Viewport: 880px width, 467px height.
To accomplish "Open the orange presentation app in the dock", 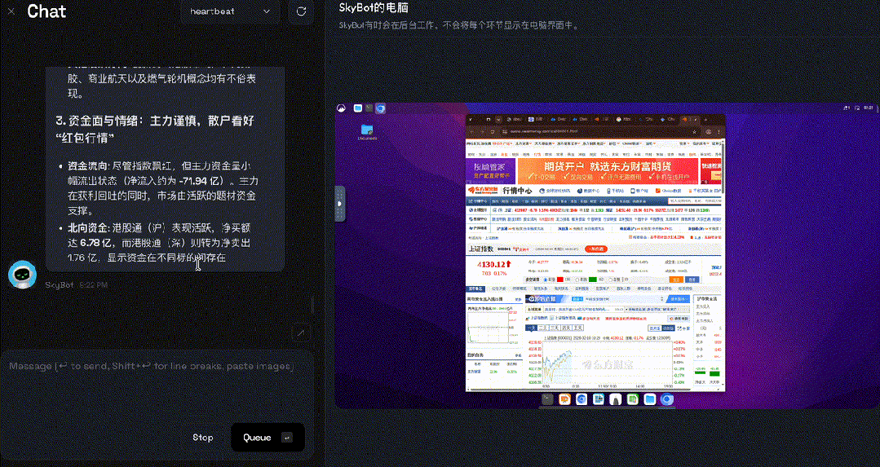I will point(564,399).
